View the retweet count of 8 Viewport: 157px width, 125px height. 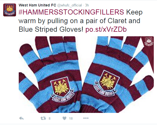(x=49, y=119)
